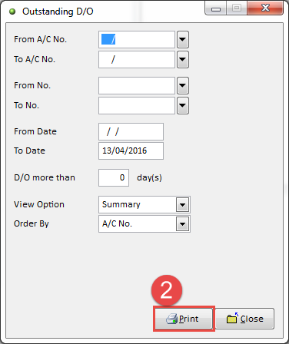Select the From Date field

131,131
